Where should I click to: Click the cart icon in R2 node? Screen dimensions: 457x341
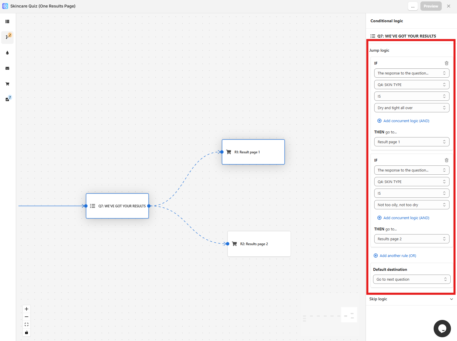click(x=234, y=244)
